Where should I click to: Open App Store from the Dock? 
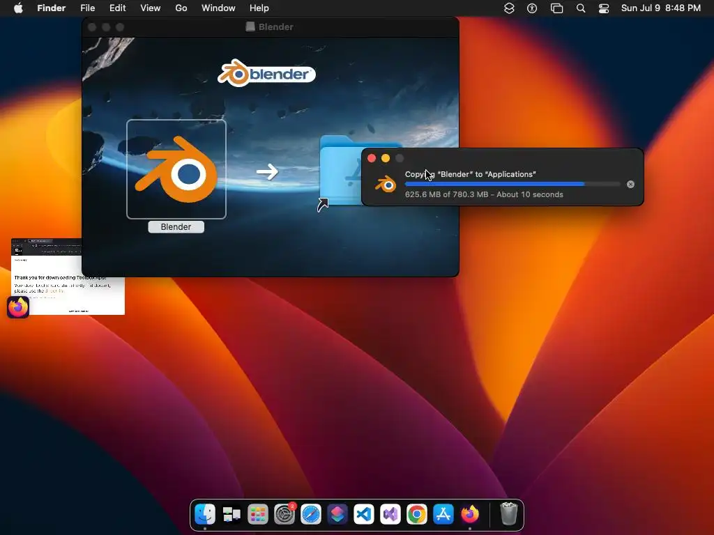coord(443,514)
